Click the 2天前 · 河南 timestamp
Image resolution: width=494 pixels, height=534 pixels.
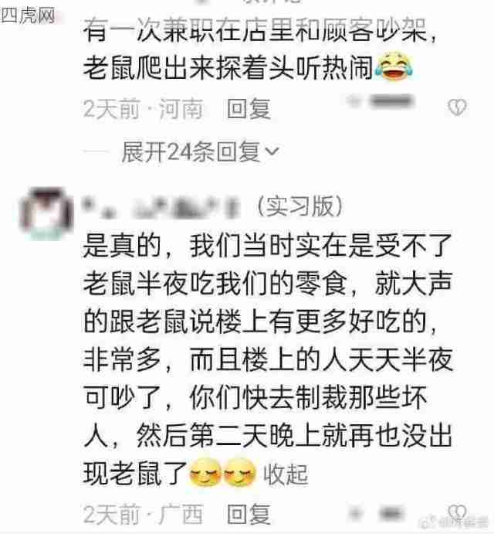144,109
